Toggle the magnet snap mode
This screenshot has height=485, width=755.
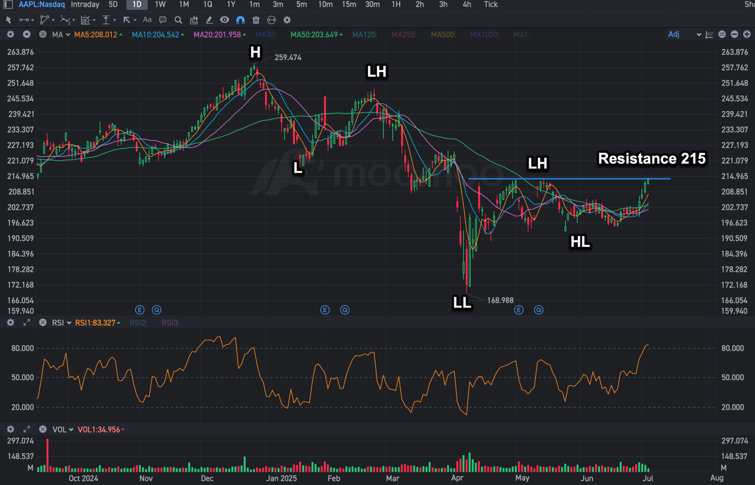coord(240,20)
